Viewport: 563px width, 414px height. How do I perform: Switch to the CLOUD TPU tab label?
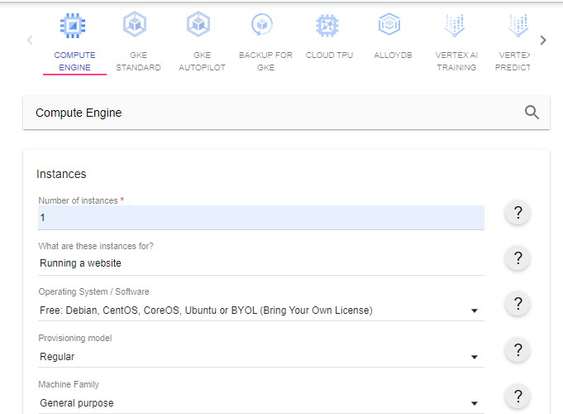pos(329,55)
